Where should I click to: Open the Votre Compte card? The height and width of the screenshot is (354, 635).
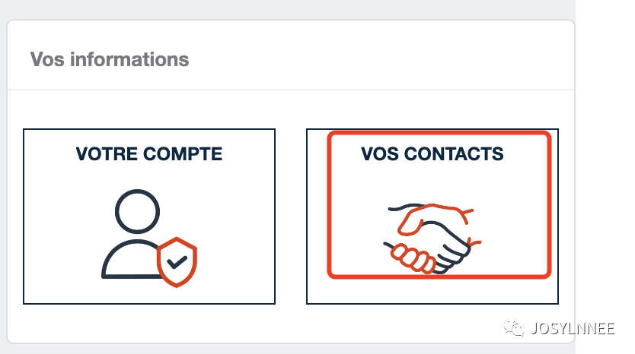(x=149, y=217)
